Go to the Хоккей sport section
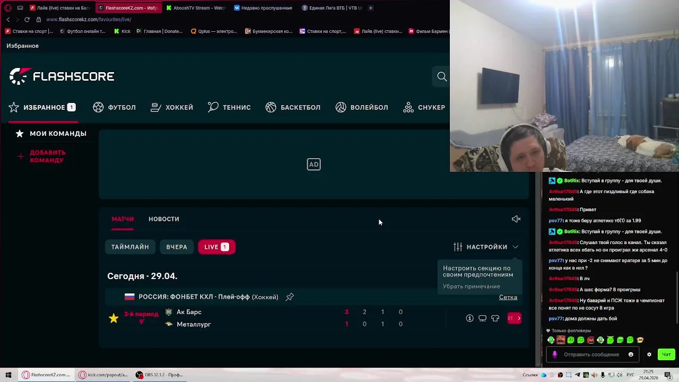The height and width of the screenshot is (382, 679). point(172,107)
